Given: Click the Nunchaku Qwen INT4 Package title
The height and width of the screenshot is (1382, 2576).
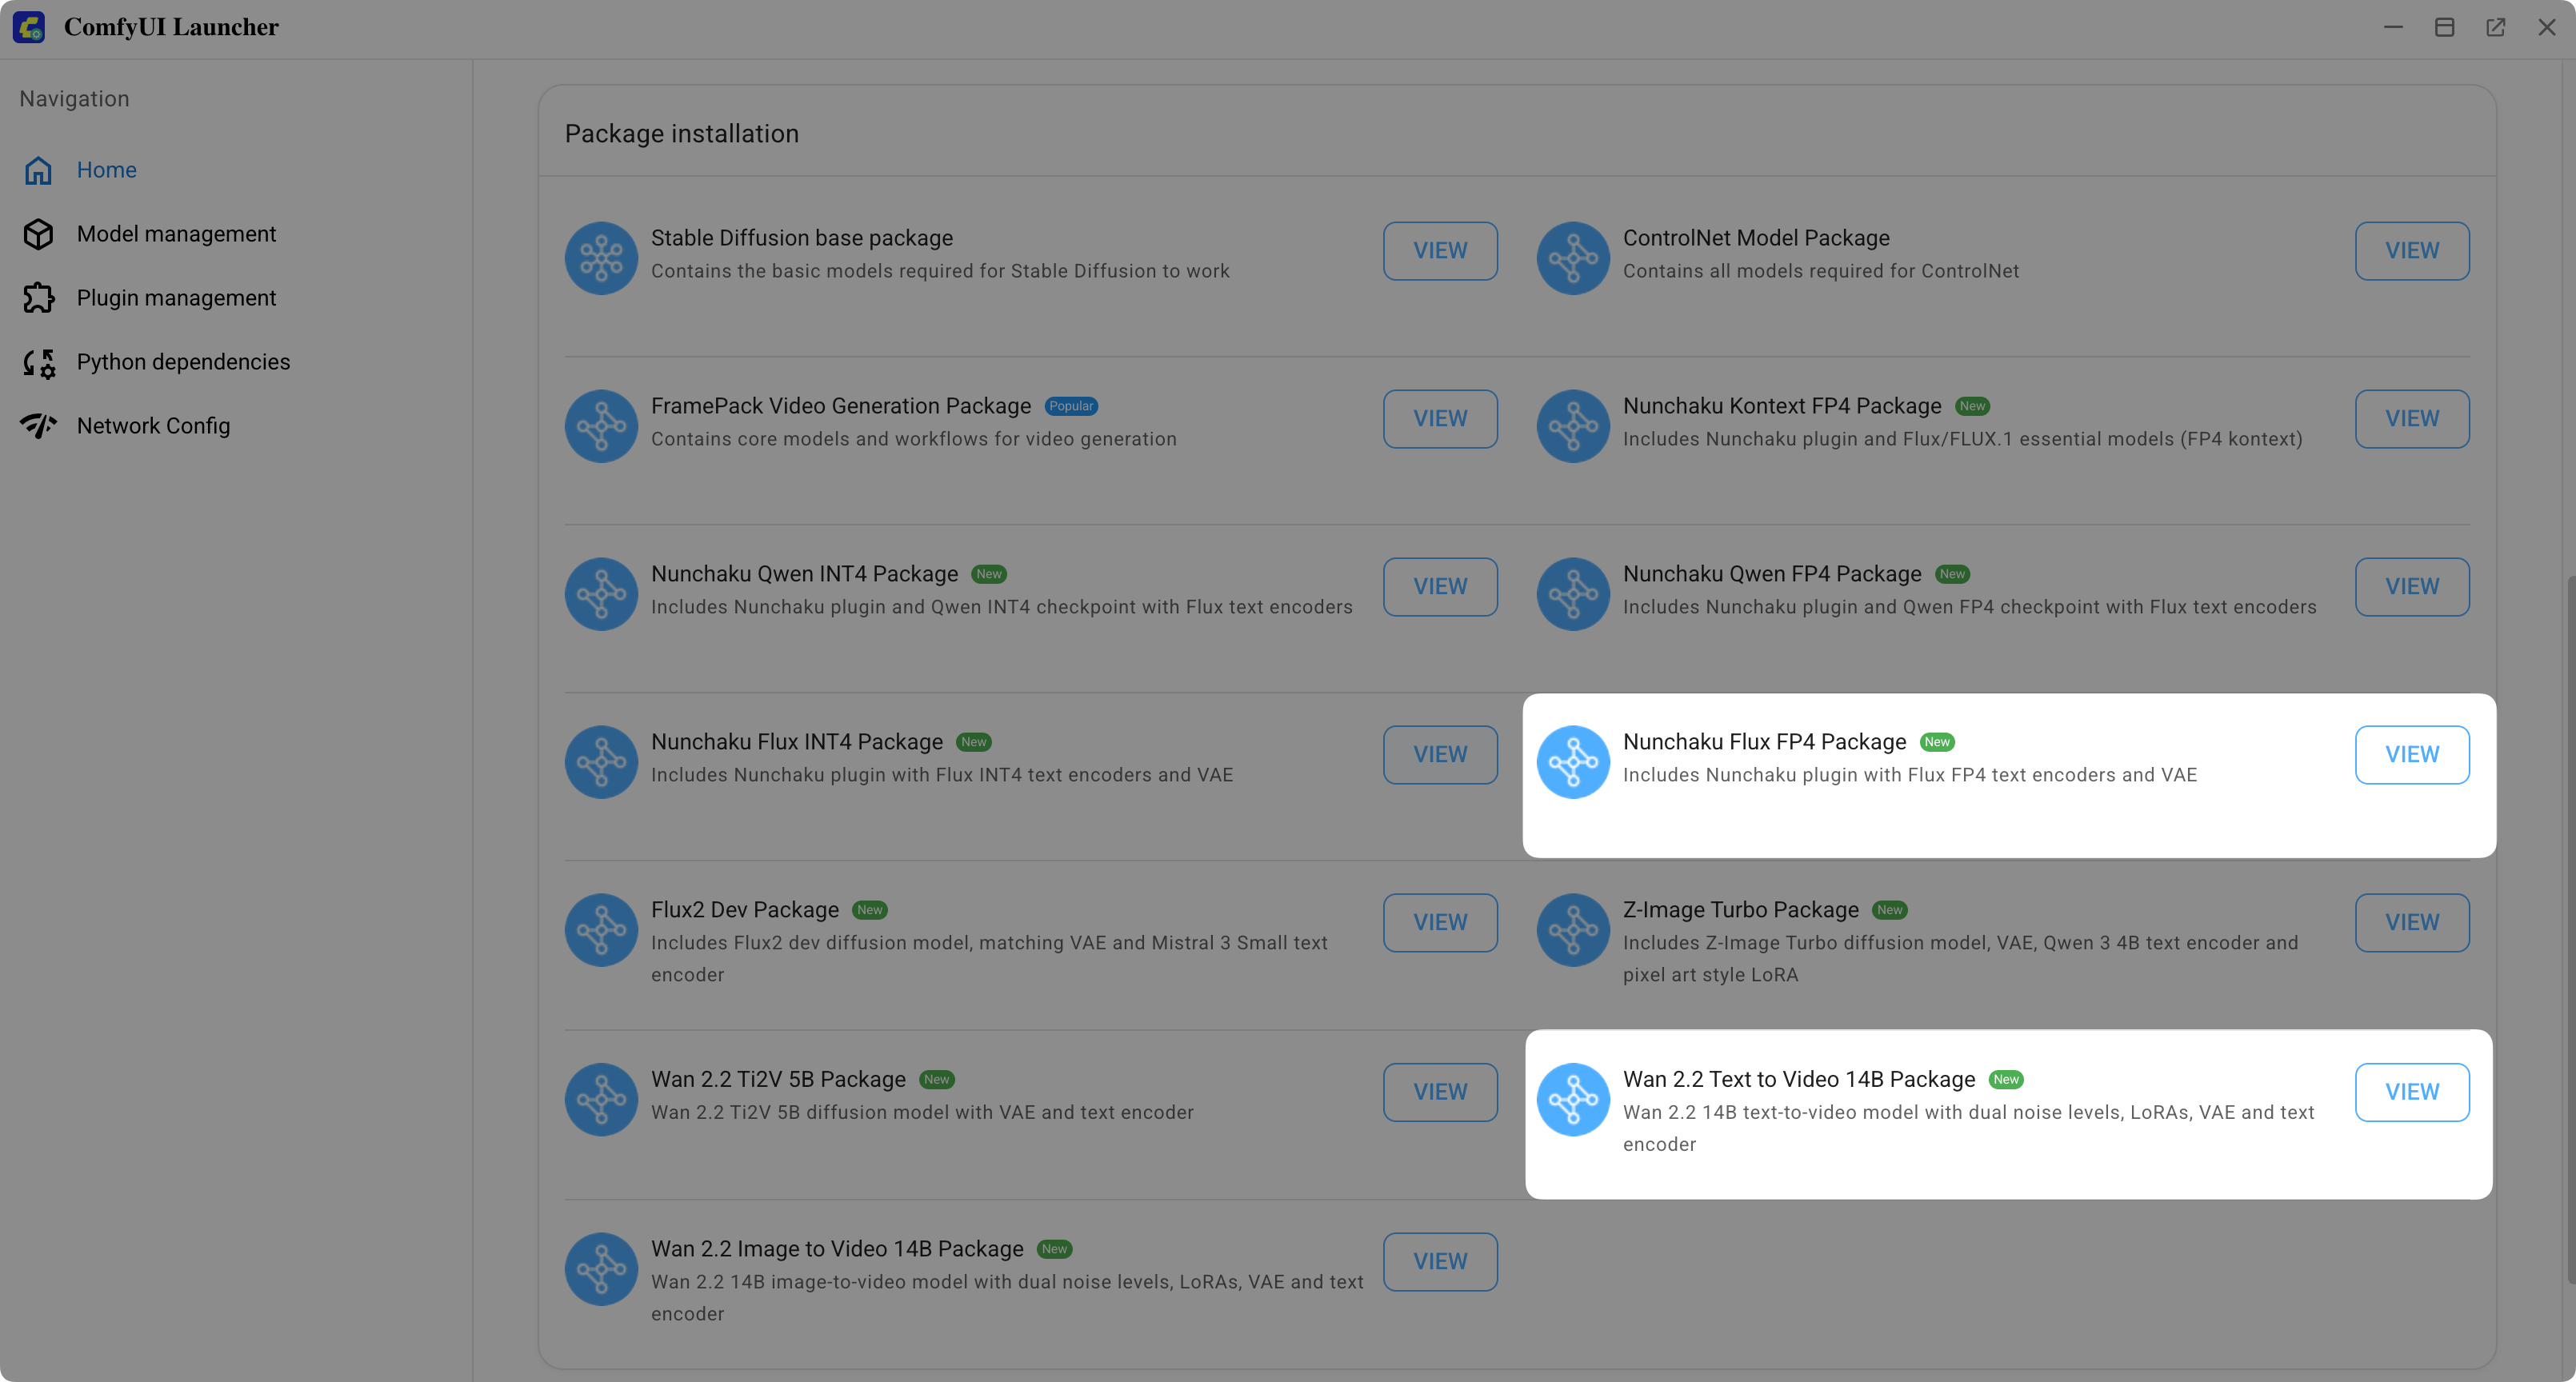Looking at the screenshot, I should tap(804, 574).
